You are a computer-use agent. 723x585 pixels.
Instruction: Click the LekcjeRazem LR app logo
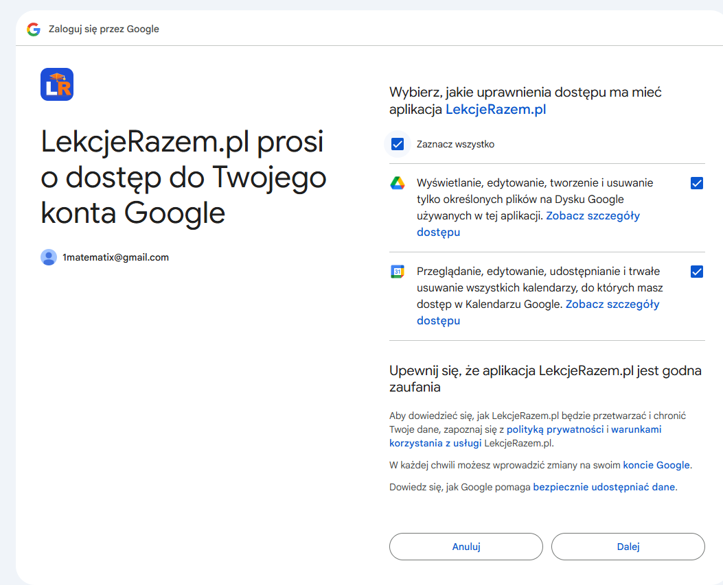coord(57,84)
